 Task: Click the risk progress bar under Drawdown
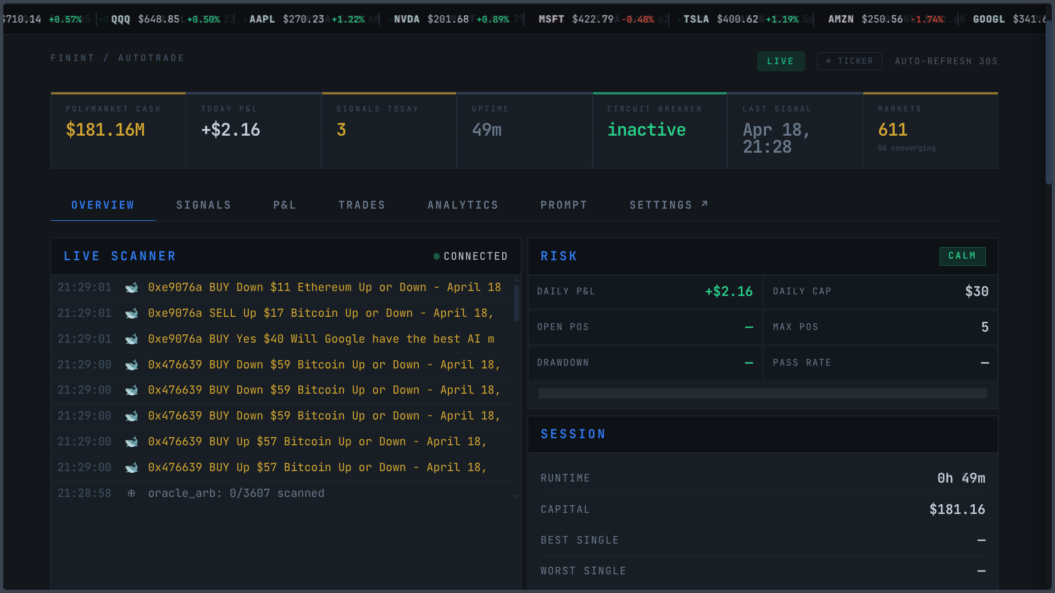[x=762, y=393]
